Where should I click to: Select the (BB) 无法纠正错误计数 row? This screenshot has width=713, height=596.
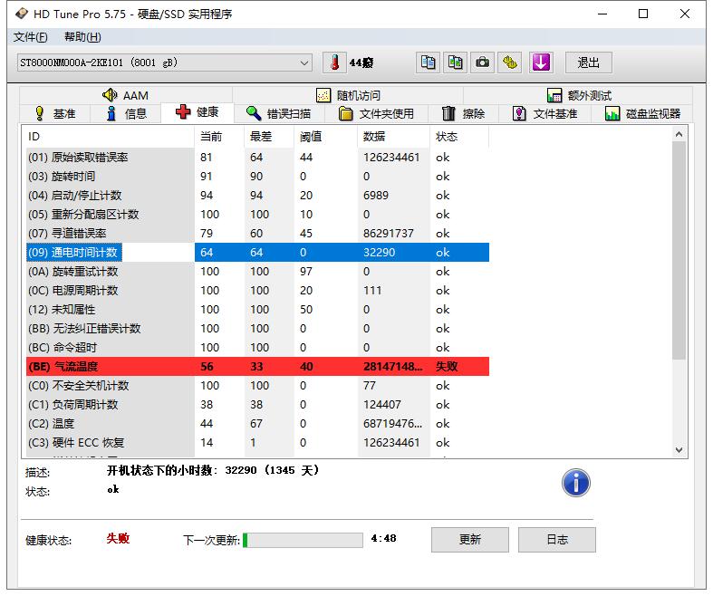257,329
